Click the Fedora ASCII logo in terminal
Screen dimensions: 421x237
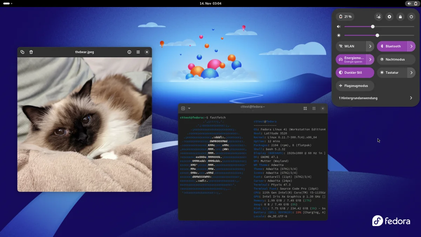coord(214,157)
